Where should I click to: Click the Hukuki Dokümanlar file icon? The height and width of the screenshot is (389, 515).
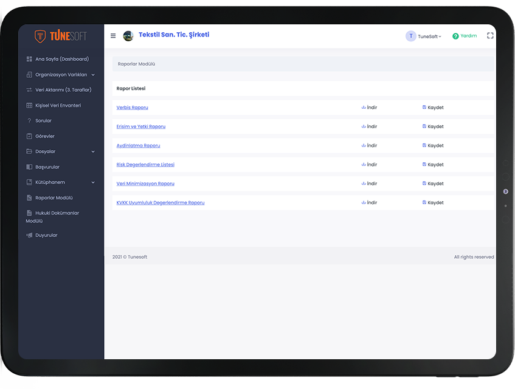[x=29, y=213]
